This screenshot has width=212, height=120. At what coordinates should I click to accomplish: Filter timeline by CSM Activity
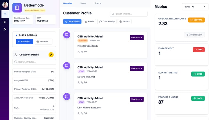(x=107, y=21)
